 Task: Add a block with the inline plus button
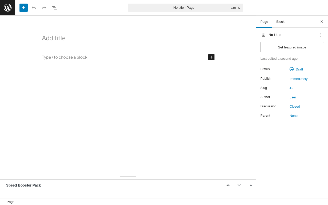point(211,57)
